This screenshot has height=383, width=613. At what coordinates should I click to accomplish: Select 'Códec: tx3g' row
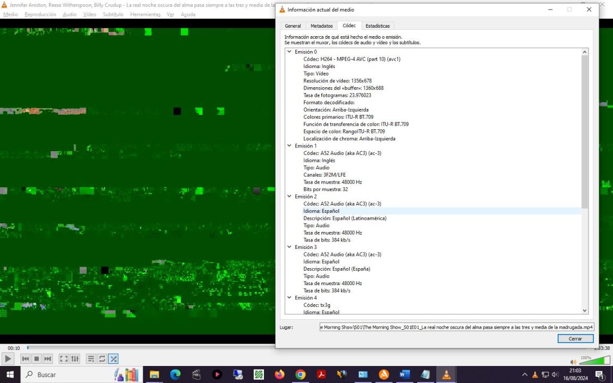pyautogui.click(x=317, y=305)
